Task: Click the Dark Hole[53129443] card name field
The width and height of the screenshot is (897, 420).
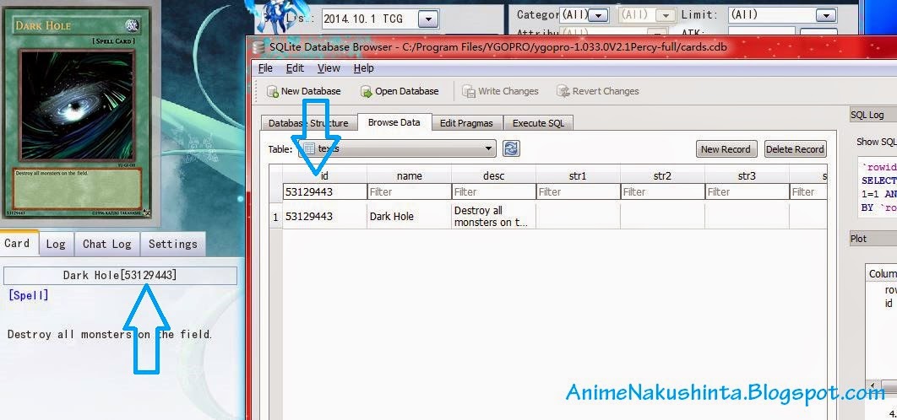Action: [120, 276]
